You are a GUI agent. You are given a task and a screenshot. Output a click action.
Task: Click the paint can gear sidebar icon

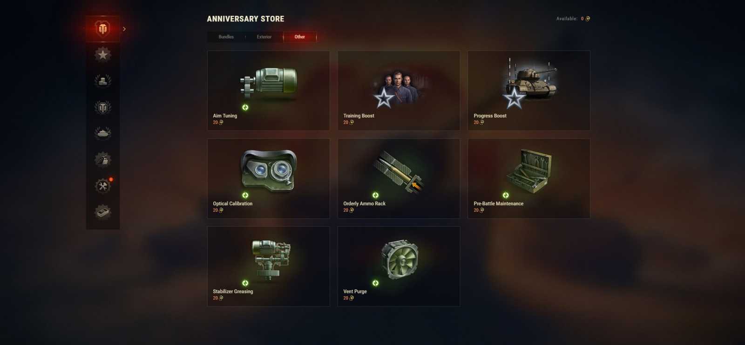click(x=103, y=160)
